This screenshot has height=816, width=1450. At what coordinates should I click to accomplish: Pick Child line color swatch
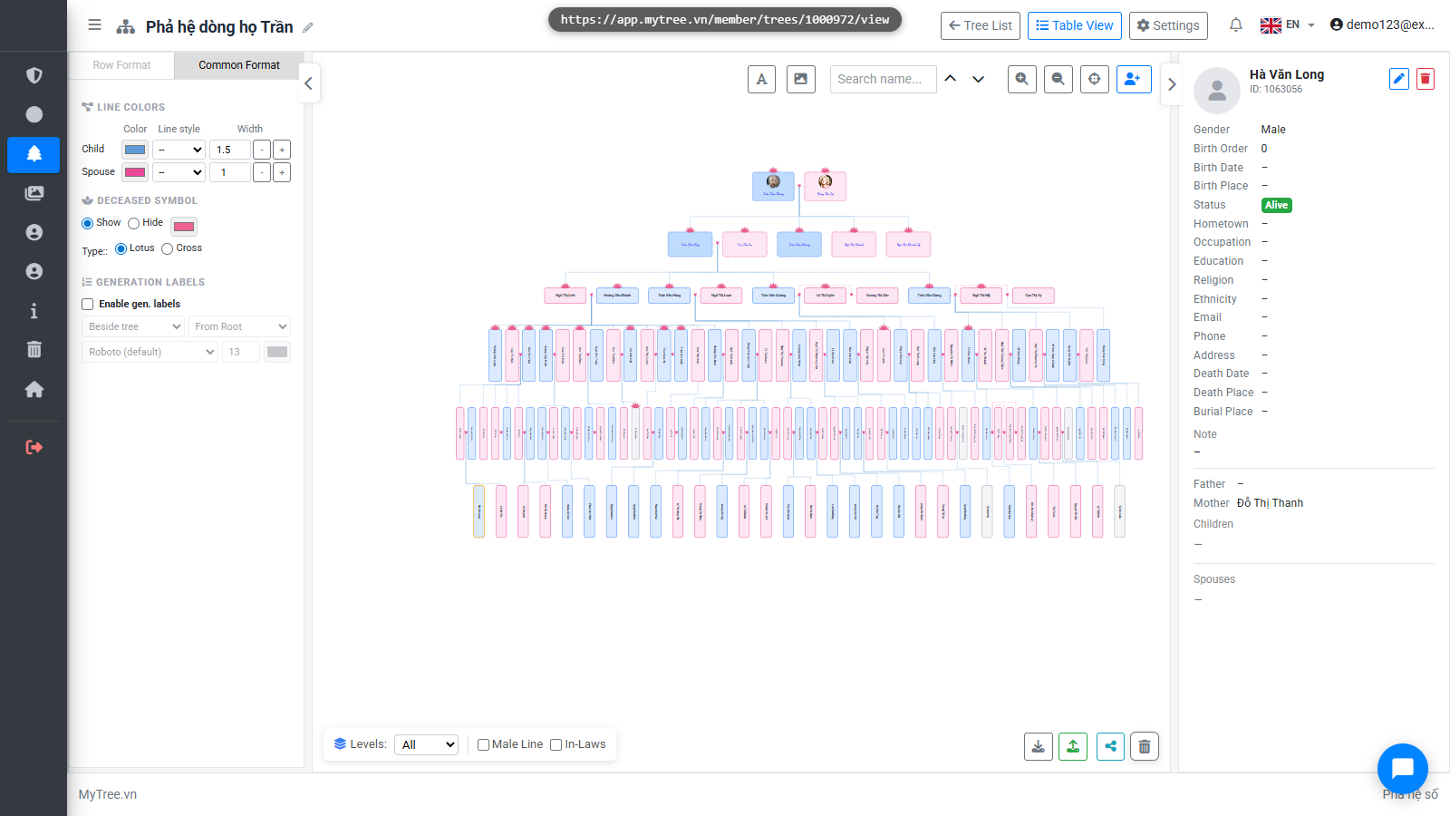pos(135,150)
